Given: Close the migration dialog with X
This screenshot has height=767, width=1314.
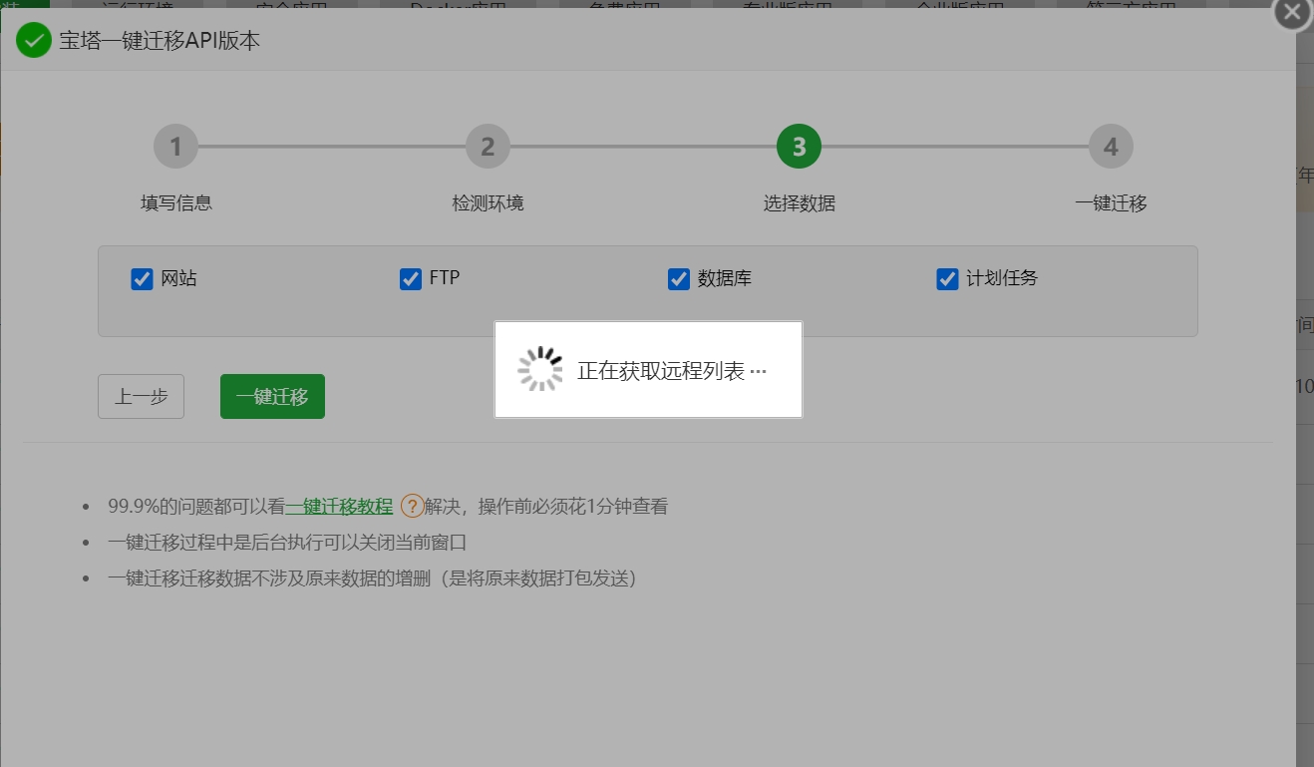Looking at the screenshot, I should (1293, 12).
